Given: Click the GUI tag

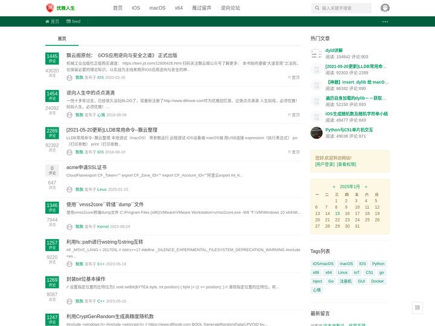Looking at the screenshot, I should coord(361,281).
